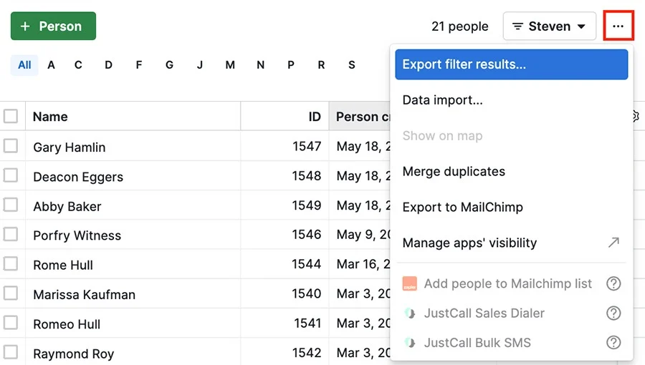Click help icon beside JustCall Bulk SMS
This screenshot has height=365, width=645.
point(613,343)
